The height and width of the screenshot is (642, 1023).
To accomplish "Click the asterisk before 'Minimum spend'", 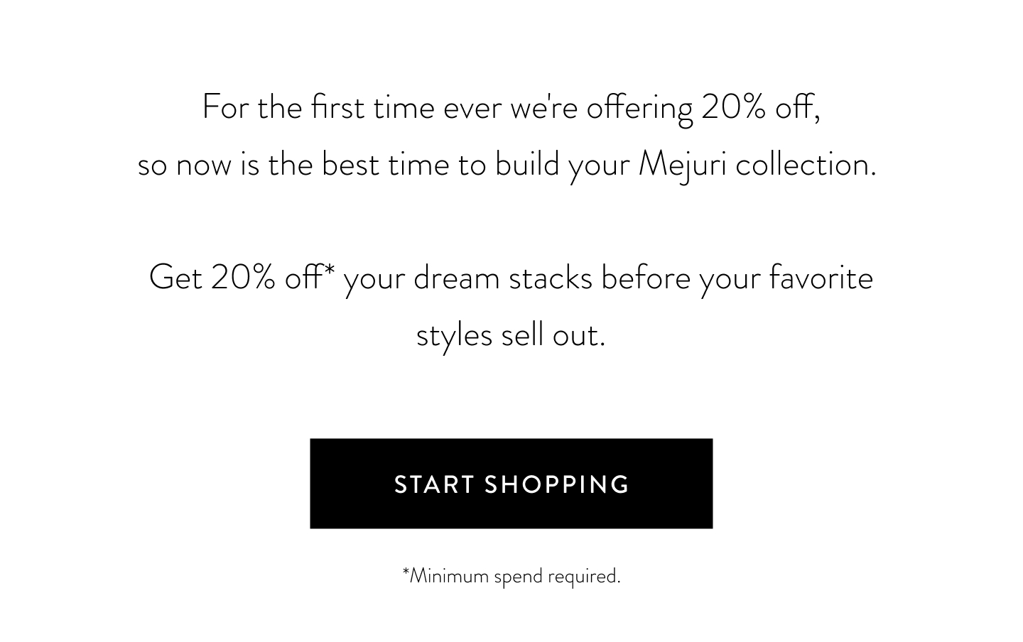I will (x=406, y=570).
